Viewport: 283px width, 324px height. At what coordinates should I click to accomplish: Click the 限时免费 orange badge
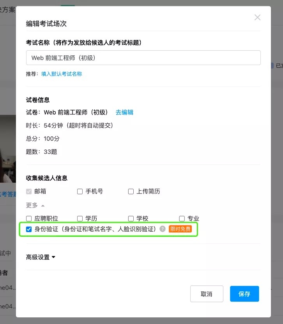click(x=180, y=229)
